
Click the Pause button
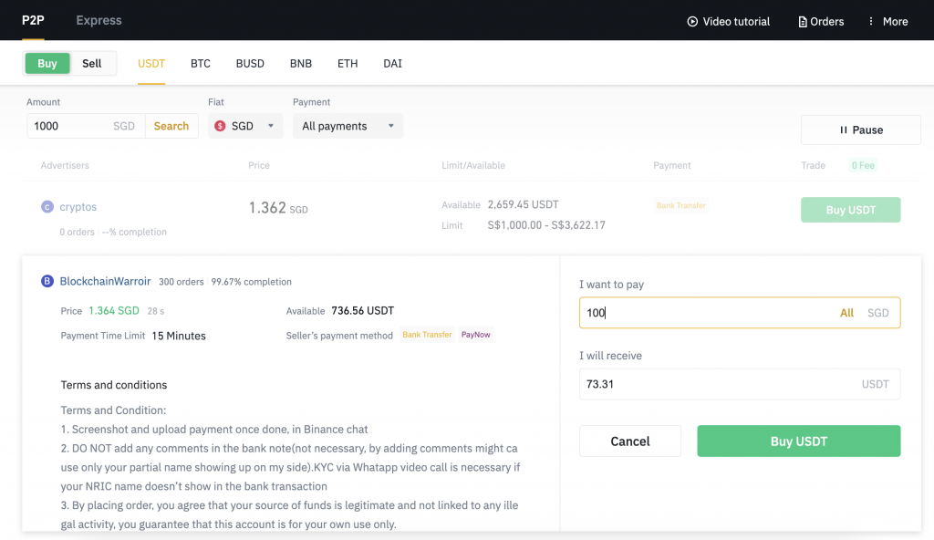861,130
